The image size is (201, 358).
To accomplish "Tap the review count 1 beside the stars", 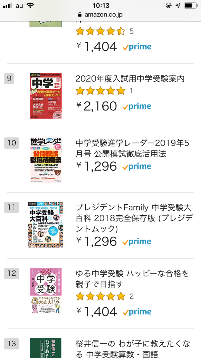I will click(x=131, y=91).
